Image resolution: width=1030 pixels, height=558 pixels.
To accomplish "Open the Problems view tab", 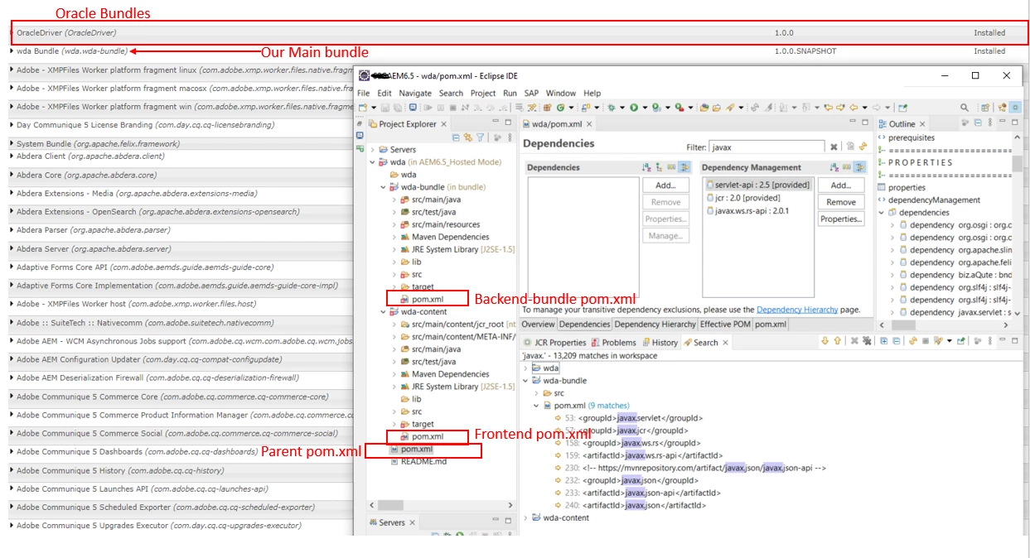I will 612,343.
